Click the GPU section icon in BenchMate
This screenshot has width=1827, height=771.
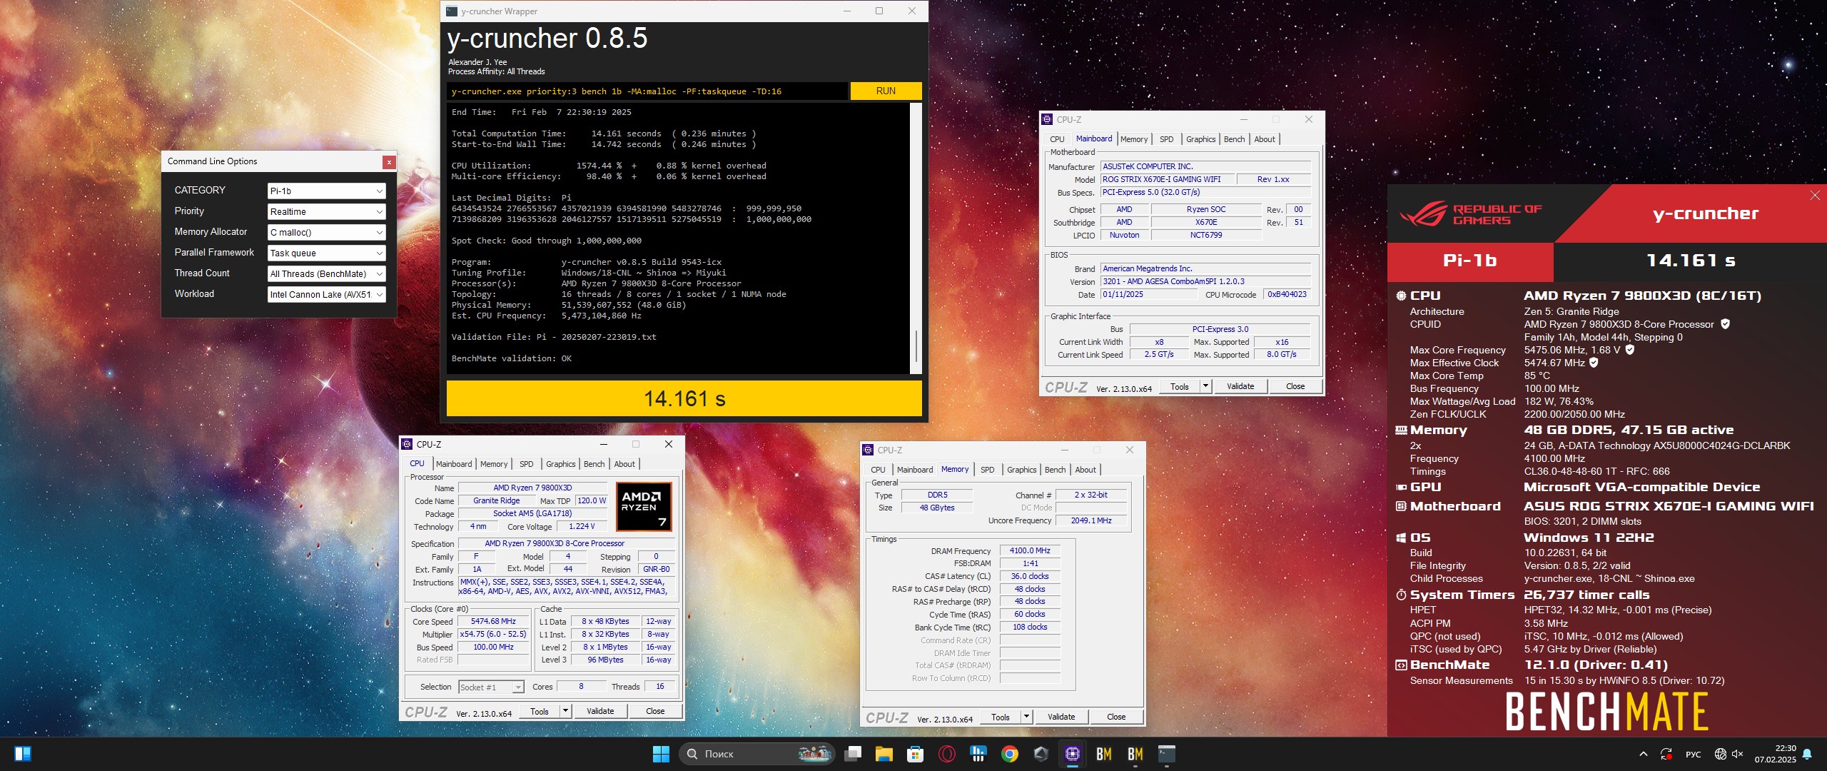(x=1401, y=487)
